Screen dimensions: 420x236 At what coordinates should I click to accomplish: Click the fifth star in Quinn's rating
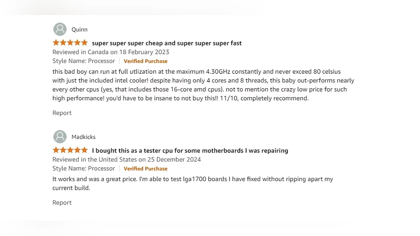[x=84, y=43]
